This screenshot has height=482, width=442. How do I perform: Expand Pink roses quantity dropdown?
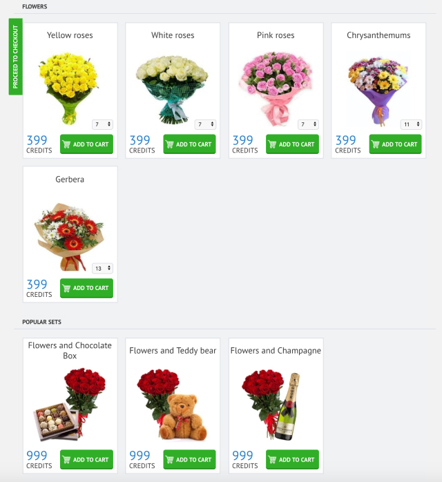click(x=308, y=124)
